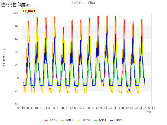Click the 20 y-axis tick label
This screenshot has width=167, height=125.
coord(17,65)
